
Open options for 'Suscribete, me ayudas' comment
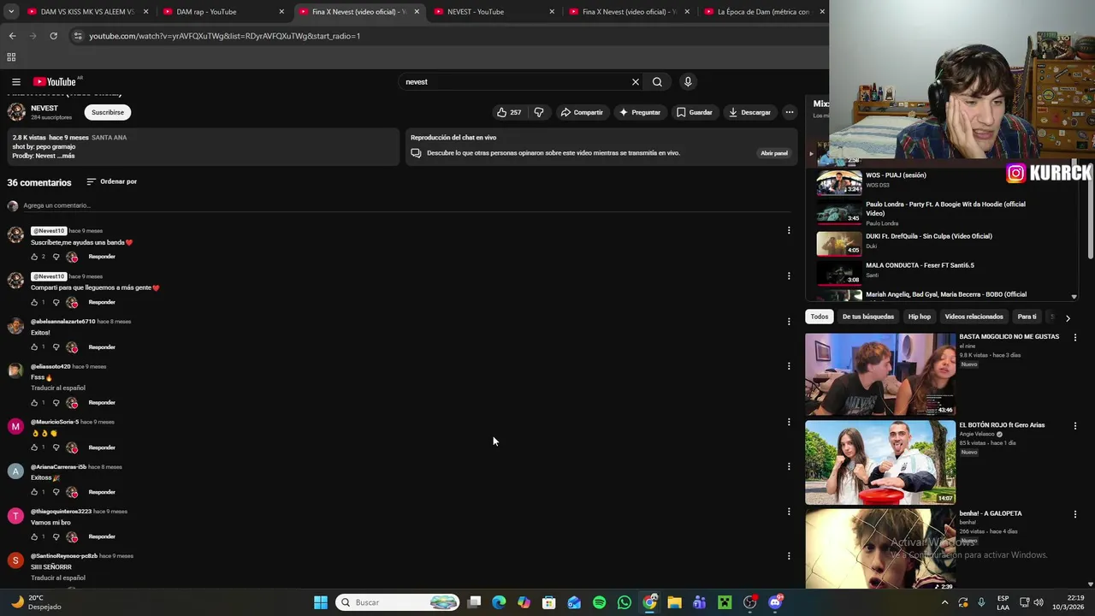click(789, 230)
